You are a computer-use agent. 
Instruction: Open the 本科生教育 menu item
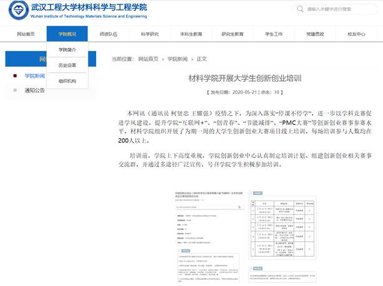[x=191, y=34]
